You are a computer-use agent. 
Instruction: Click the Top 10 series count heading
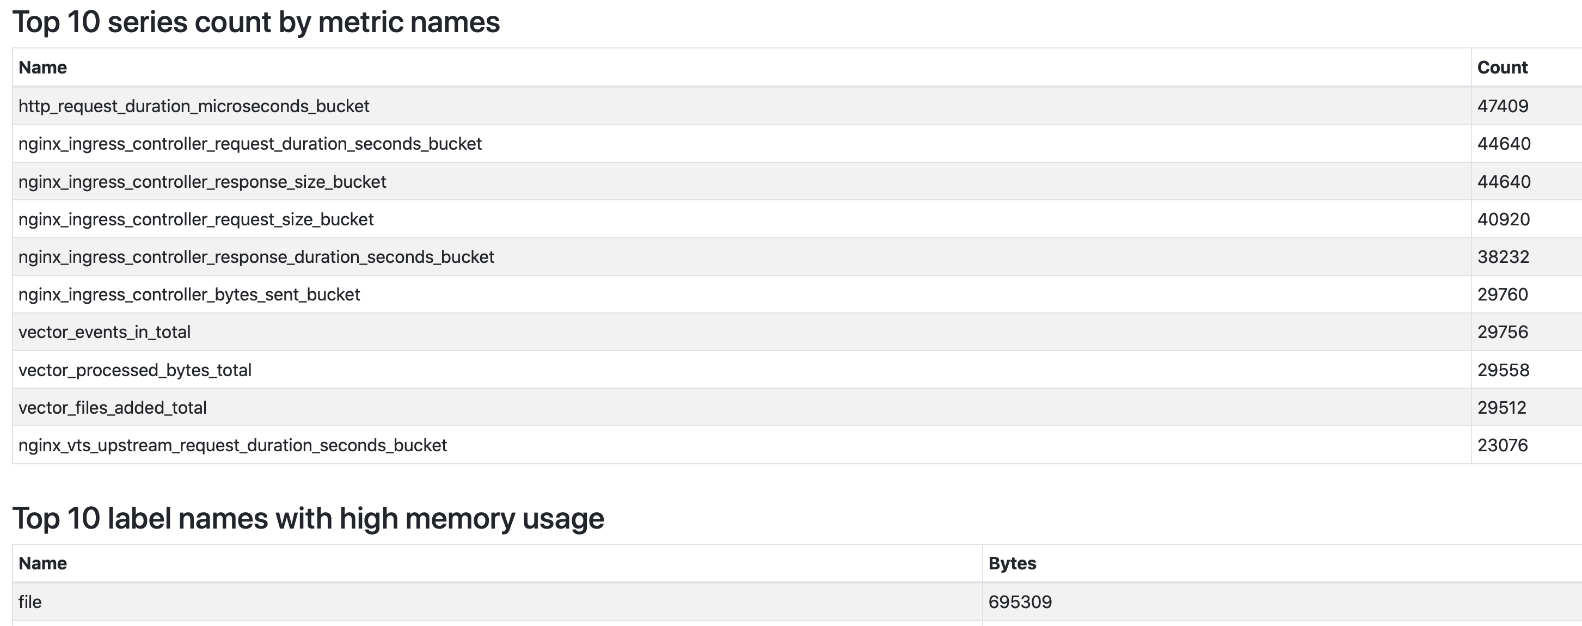click(256, 23)
